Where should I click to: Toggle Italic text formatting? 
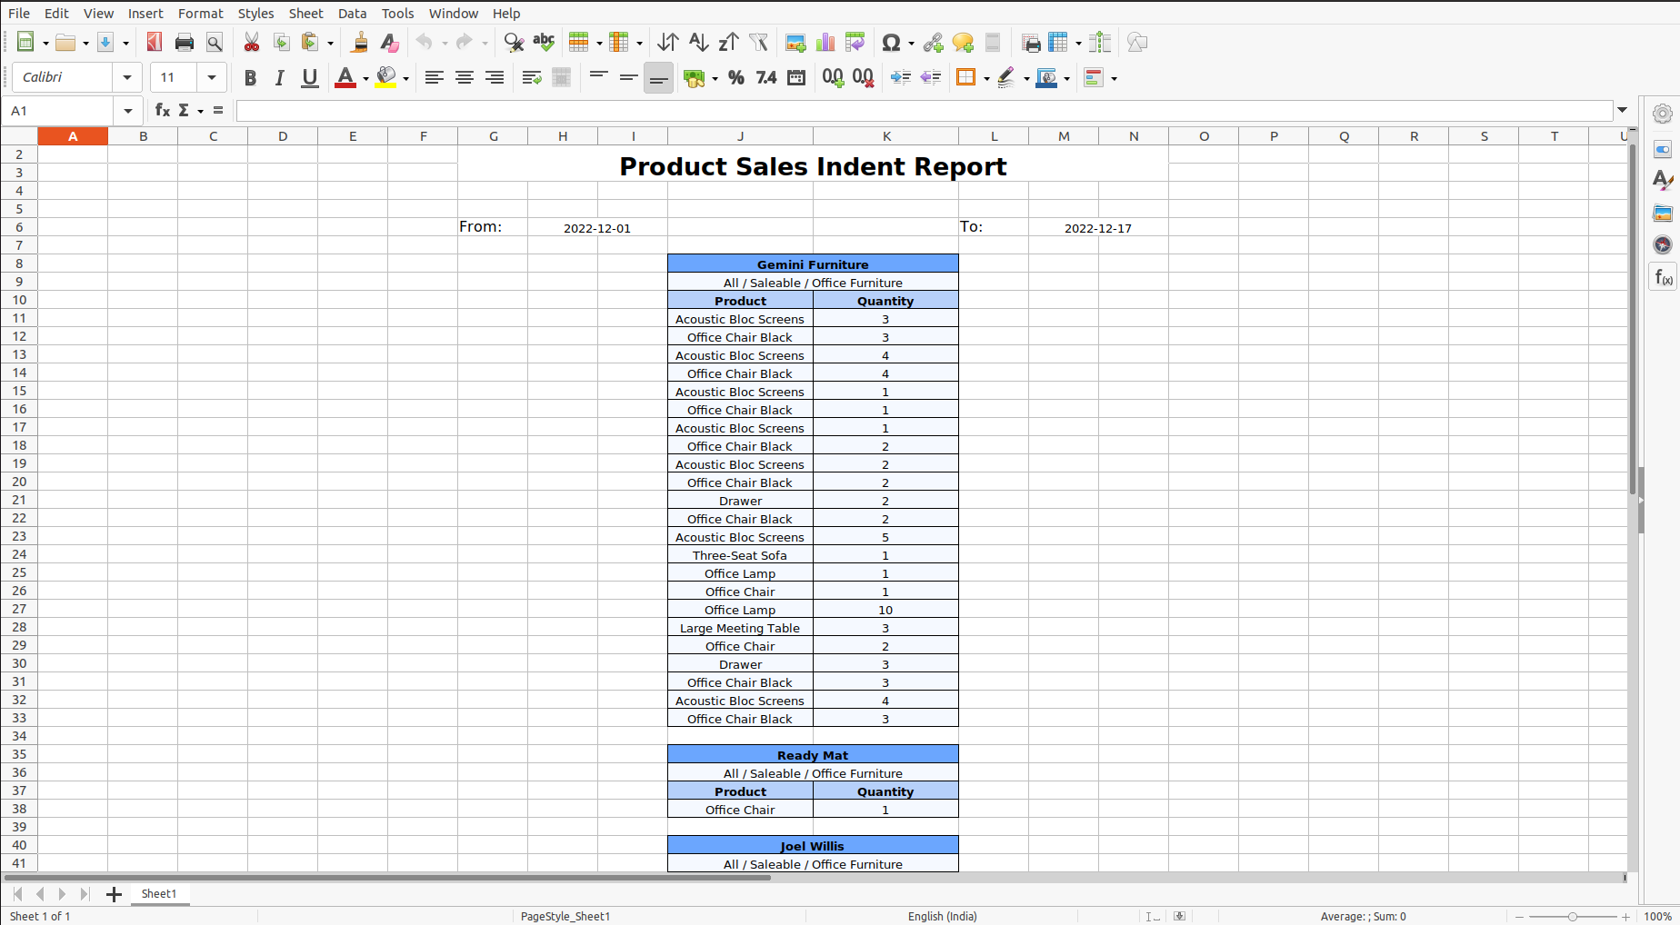tap(280, 78)
